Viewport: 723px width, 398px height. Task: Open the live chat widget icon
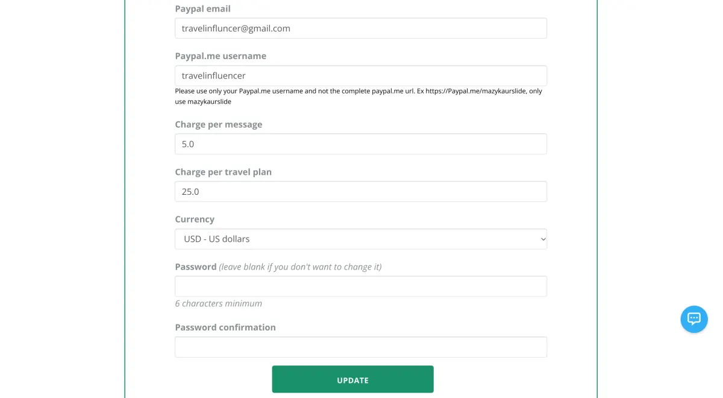[x=694, y=319]
